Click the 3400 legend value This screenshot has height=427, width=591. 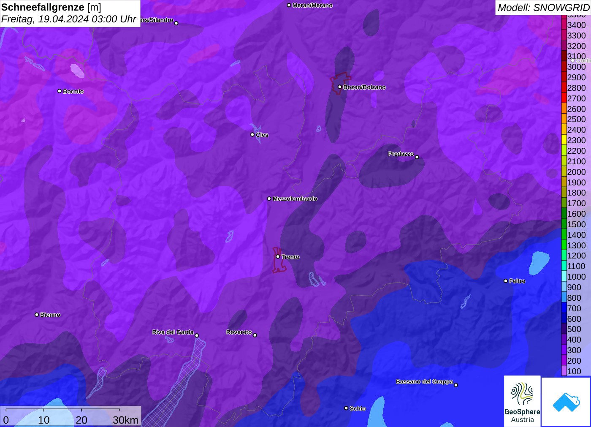click(x=577, y=25)
